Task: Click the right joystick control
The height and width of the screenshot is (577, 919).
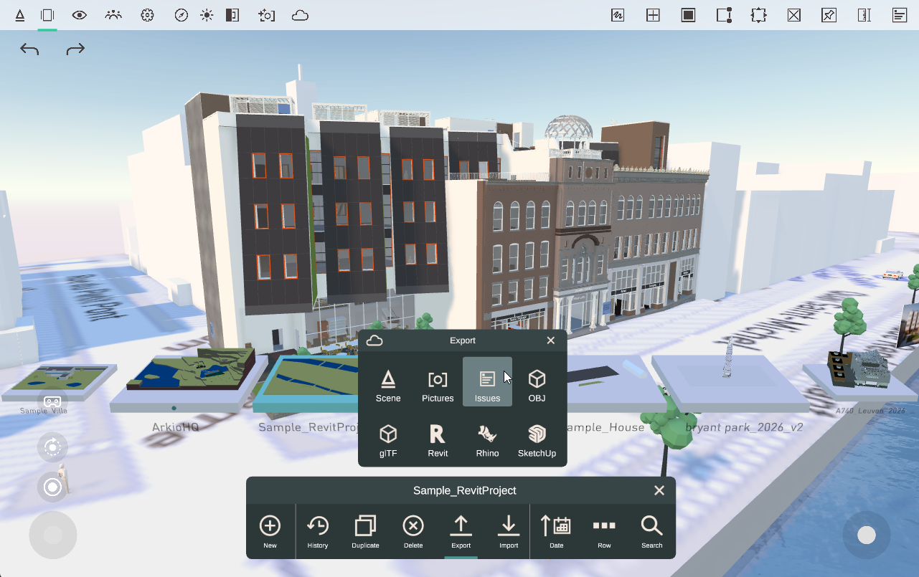Action: click(867, 535)
